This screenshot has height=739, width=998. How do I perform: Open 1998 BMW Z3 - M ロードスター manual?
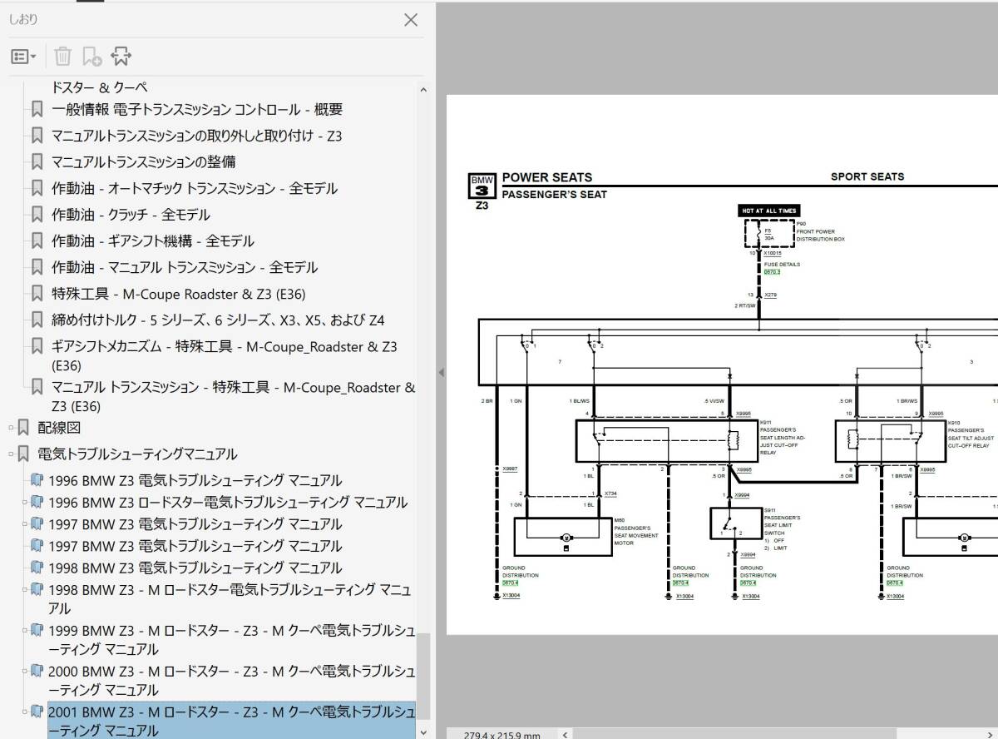tap(230, 599)
